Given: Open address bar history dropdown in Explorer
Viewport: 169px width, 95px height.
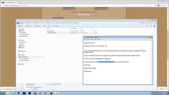Looking at the screenshot, I should point(140,23).
